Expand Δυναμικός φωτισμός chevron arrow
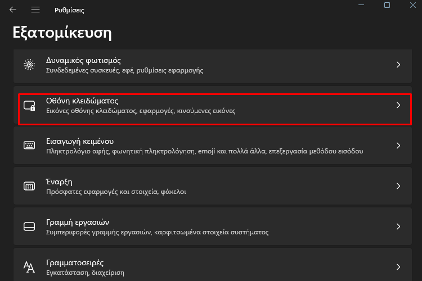Image resolution: width=422 pixels, height=281 pixels. (x=398, y=65)
